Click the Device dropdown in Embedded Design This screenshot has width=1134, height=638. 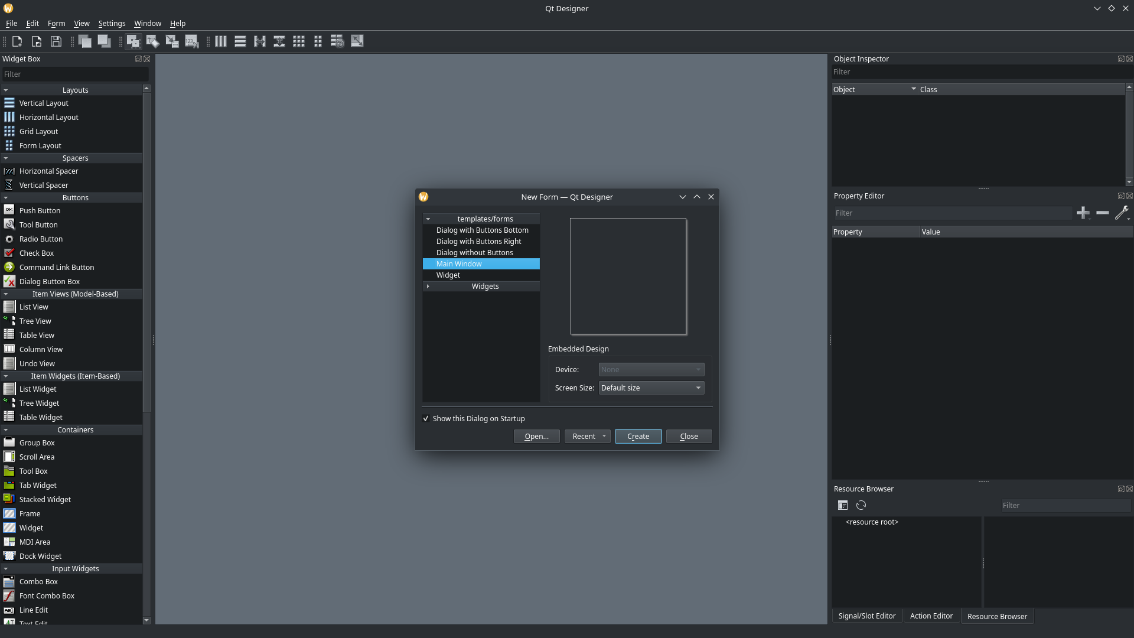tap(650, 369)
